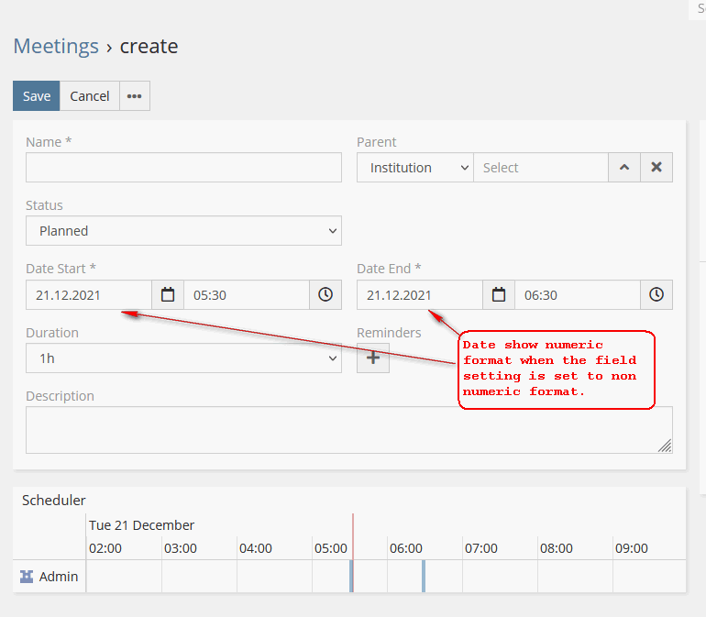Viewport: 706px width, 617px height.
Task: Open the Date Start time picker clock
Action: [325, 295]
